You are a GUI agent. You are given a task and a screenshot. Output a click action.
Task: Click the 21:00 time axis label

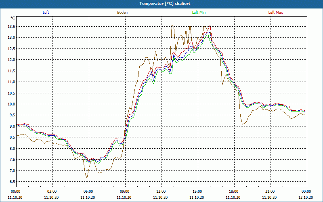tap(270, 191)
